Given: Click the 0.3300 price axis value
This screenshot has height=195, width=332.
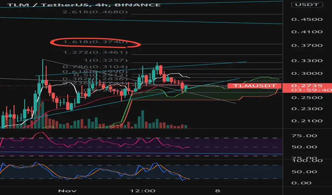Looking at the screenshot, I should pos(307,61).
